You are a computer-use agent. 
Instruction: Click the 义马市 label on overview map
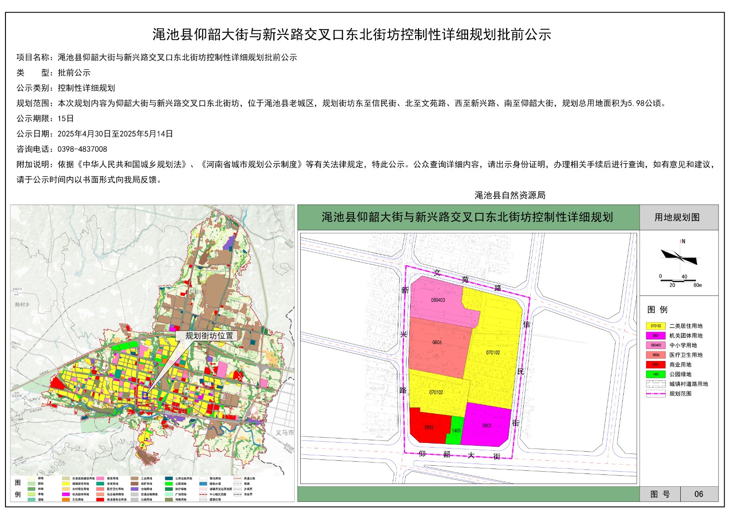point(285,433)
